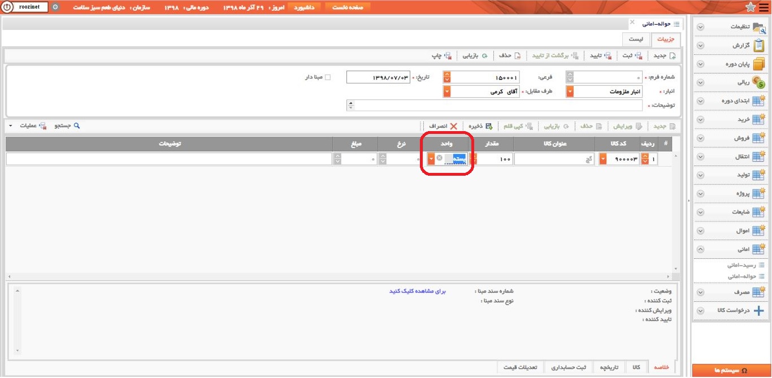772x378 pixels.
Task: Click the تاریخ date field
Action: (378, 77)
